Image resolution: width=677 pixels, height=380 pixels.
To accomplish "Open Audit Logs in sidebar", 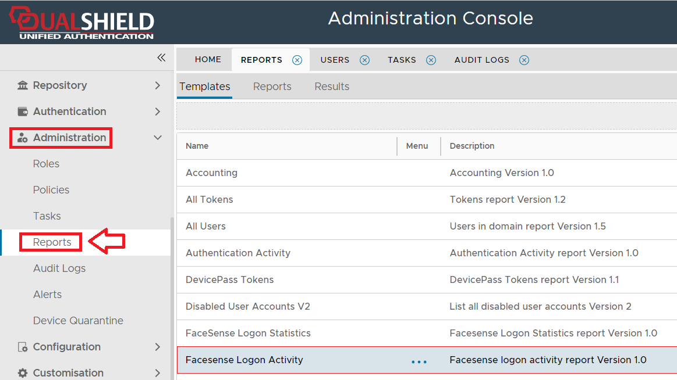I will (x=59, y=268).
